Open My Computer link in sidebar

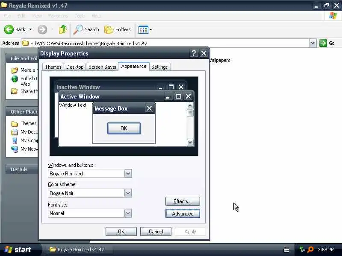(x=24, y=140)
